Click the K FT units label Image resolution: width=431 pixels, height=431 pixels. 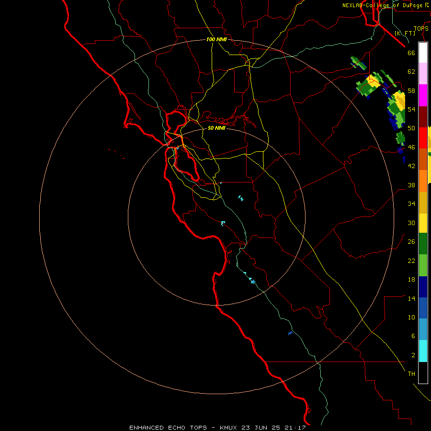point(405,33)
